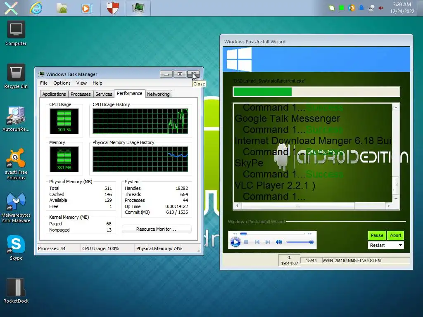Click the wizard player seek bar

[x=273, y=234]
